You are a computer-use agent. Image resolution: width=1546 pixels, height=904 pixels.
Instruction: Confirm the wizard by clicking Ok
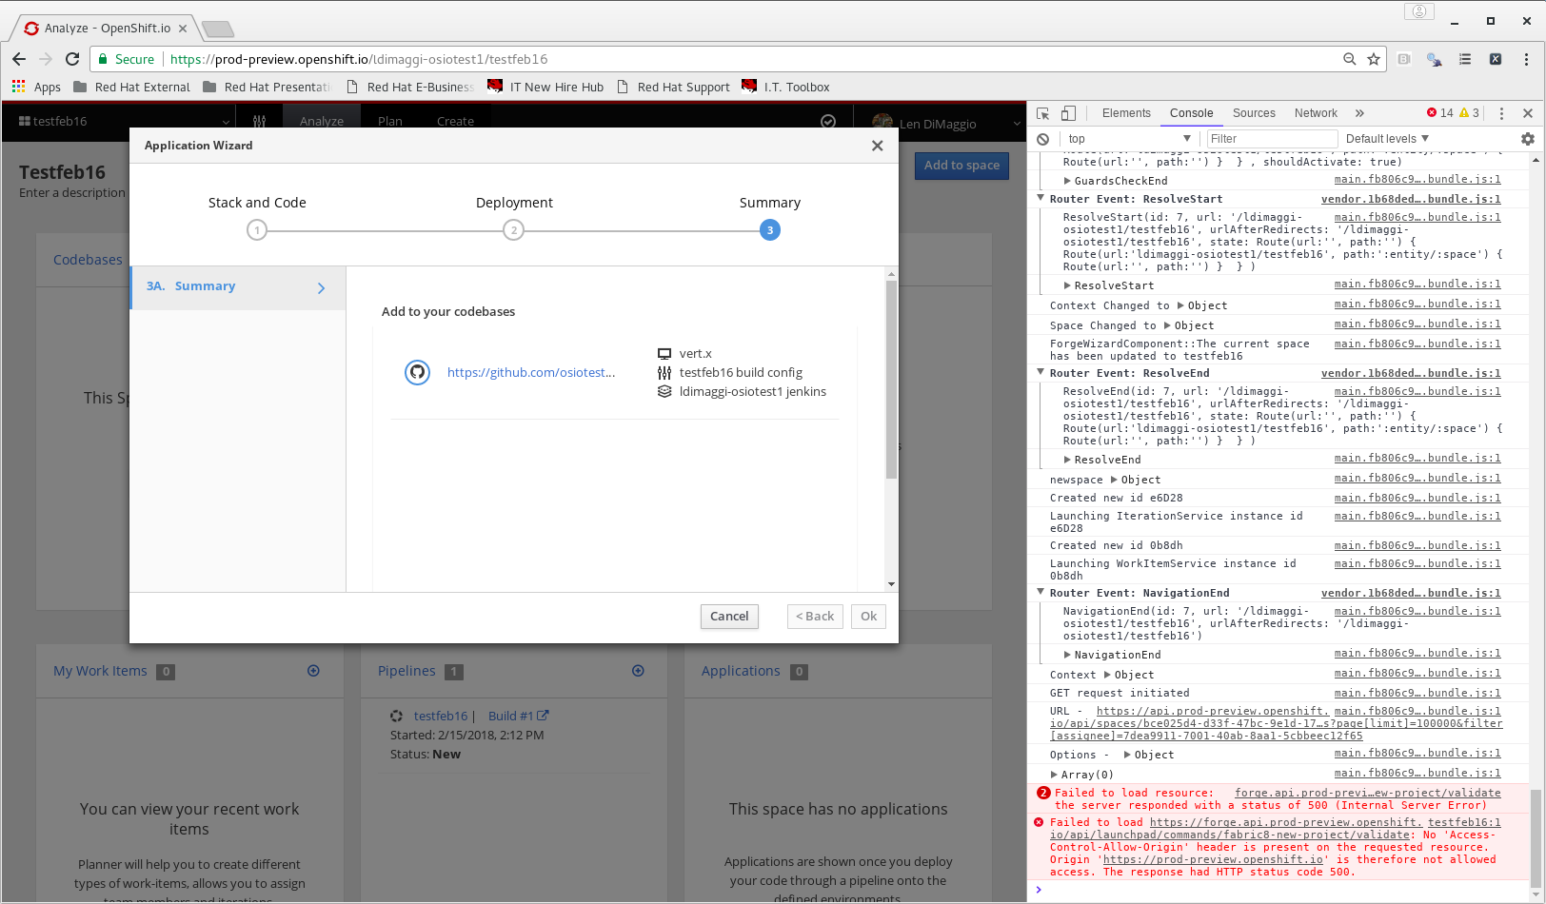click(867, 617)
